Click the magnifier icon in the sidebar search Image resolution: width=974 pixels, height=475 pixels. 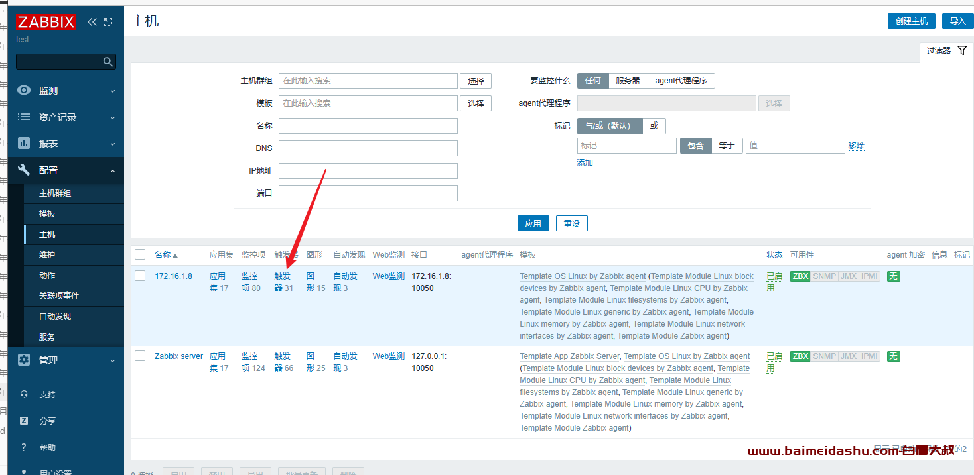[x=108, y=62]
